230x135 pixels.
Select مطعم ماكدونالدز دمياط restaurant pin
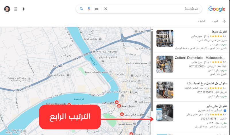[x=110, y=72]
